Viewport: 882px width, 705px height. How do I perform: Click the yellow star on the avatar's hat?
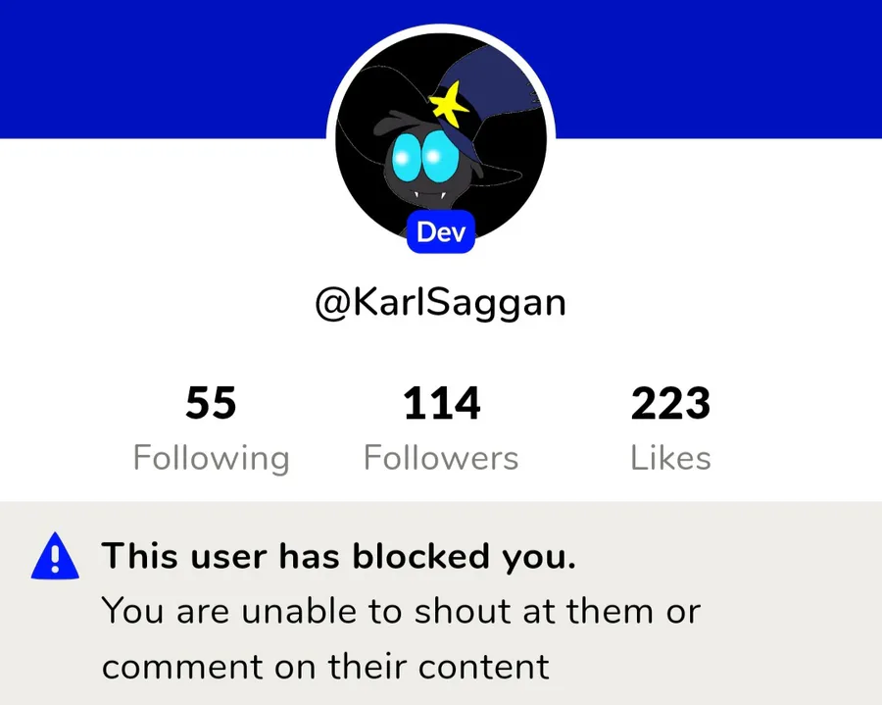[449, 104]
